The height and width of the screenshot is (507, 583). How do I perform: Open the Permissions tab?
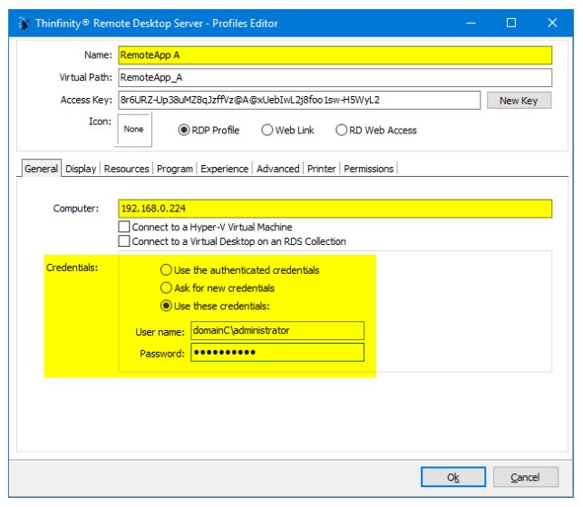point(368,169)
